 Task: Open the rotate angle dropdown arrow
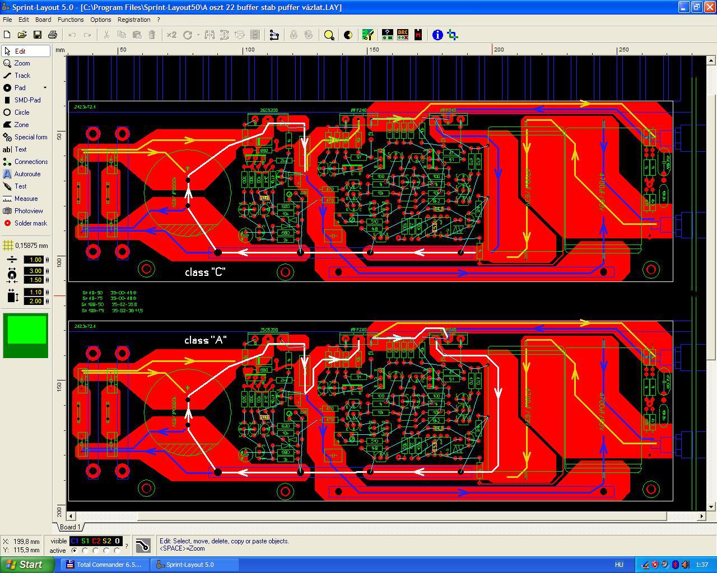pyautogui.click(x=198, y=35)
